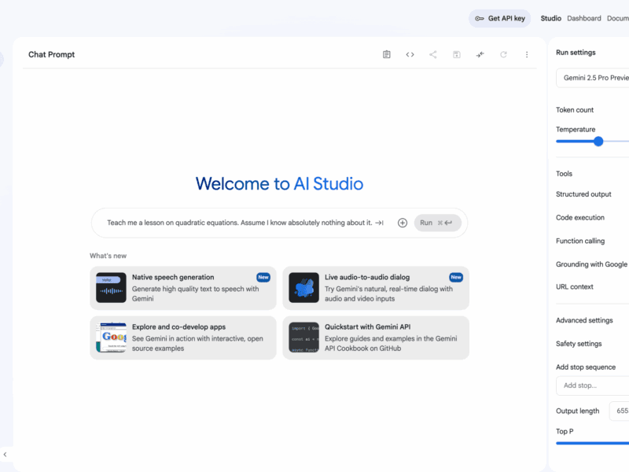
Task: Click the New badge on Live audio-to-audio dialog
Action: (456, 278)
